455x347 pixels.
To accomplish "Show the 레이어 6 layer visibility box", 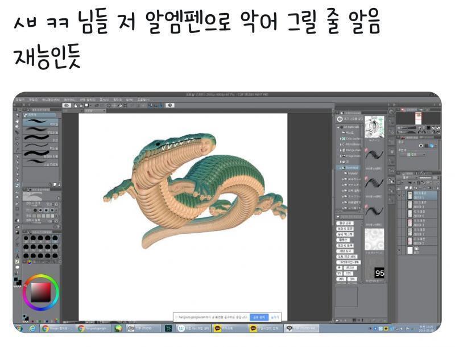I will [x=399, y=213].
